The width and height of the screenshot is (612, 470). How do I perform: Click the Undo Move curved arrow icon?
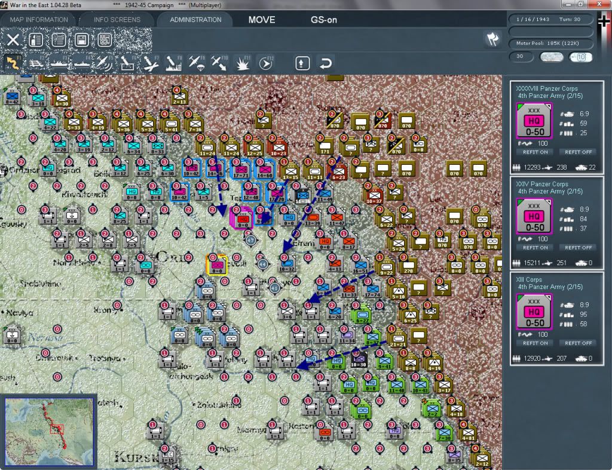326,63
